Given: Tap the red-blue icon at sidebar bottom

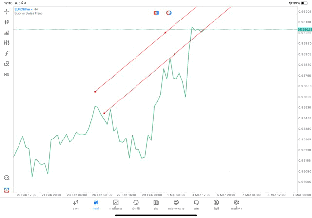Looking at the screenshot, I should (7, 190).
